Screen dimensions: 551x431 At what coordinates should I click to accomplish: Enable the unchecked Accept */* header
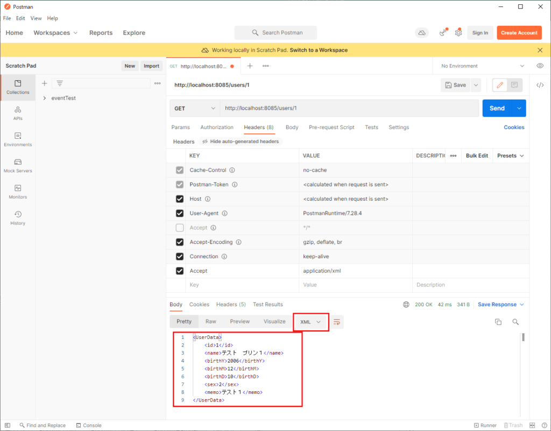tap(180, 228)
